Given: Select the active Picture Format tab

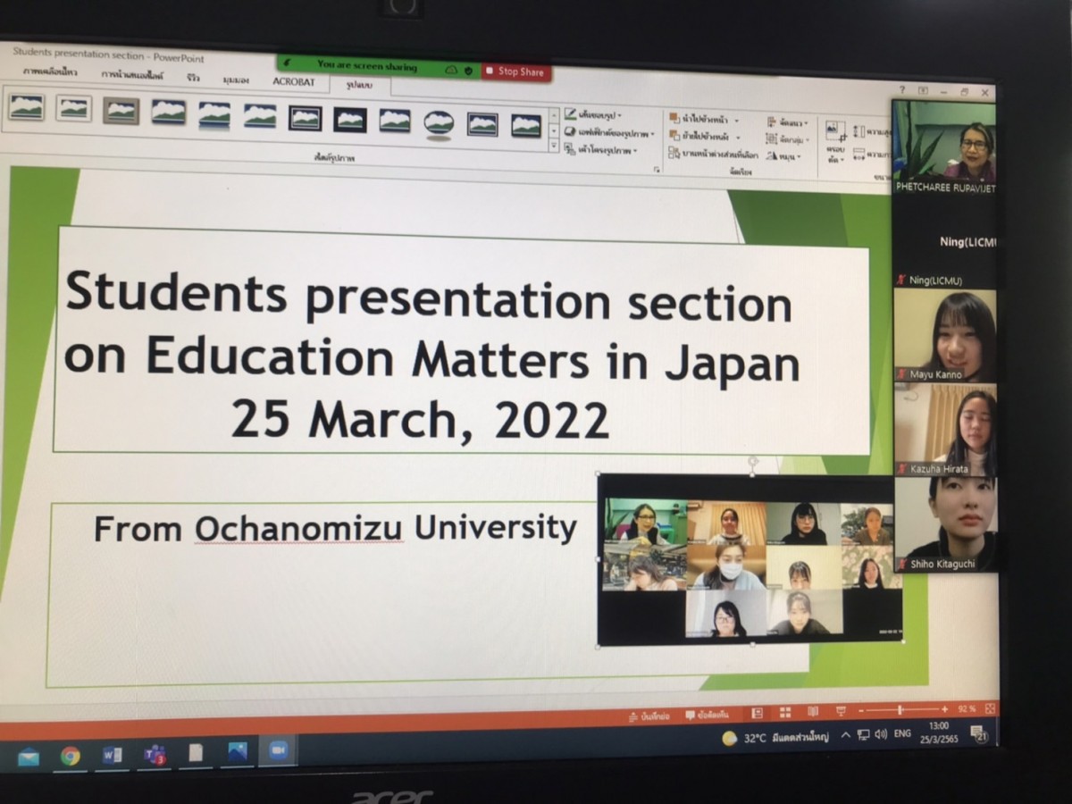Looking at the screenshot, I should coord(359,85).
